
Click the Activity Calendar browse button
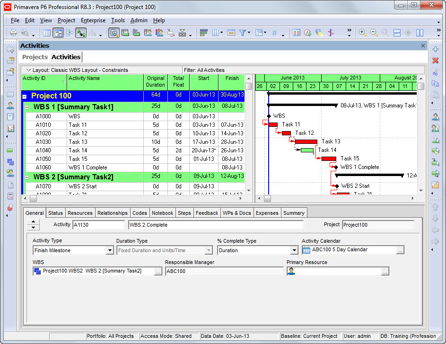(400, 250)
